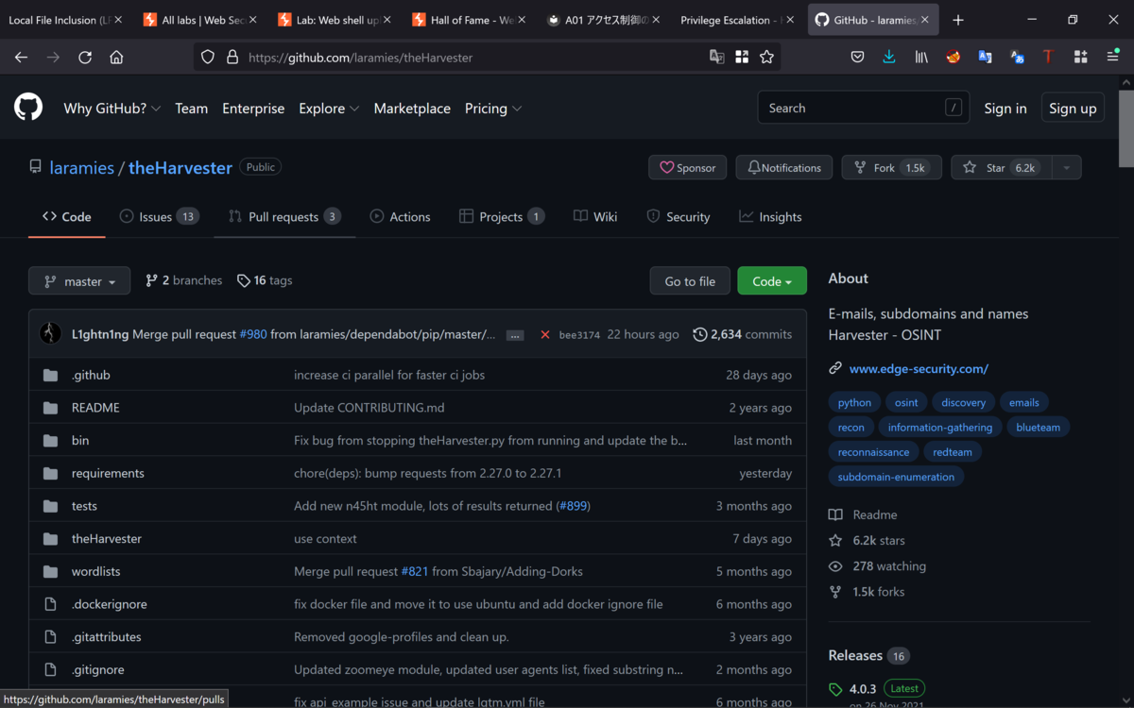Focus the GitHub Search field
Viewport: 1134px width, 708px height.
tap(863, 109)
